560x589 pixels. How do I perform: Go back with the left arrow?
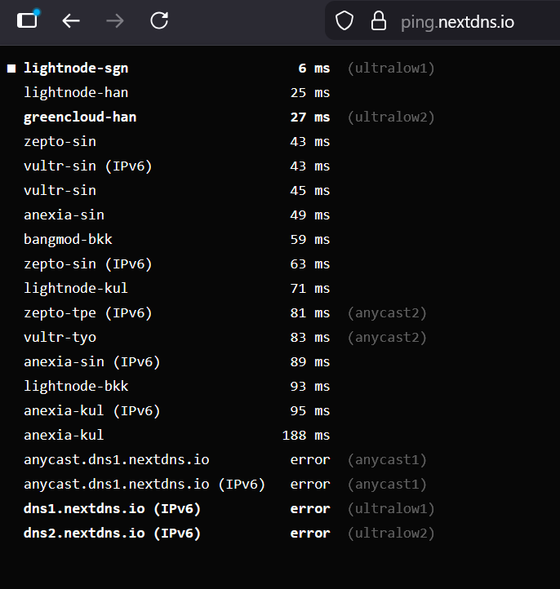(71, 21)
